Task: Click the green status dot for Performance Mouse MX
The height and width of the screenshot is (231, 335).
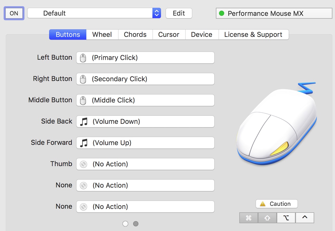Action: pyautogui.click(x=222, y=13)
